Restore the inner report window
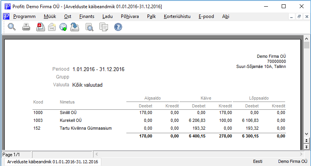This screenshot has width=311, height=166. click(x=299, y=17)
